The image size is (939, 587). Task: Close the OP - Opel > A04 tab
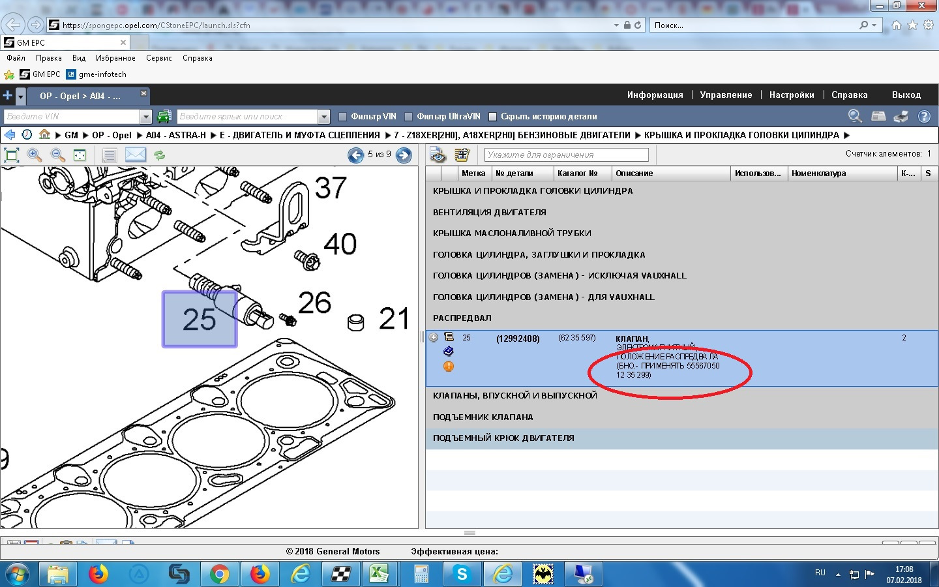[144, 95]
